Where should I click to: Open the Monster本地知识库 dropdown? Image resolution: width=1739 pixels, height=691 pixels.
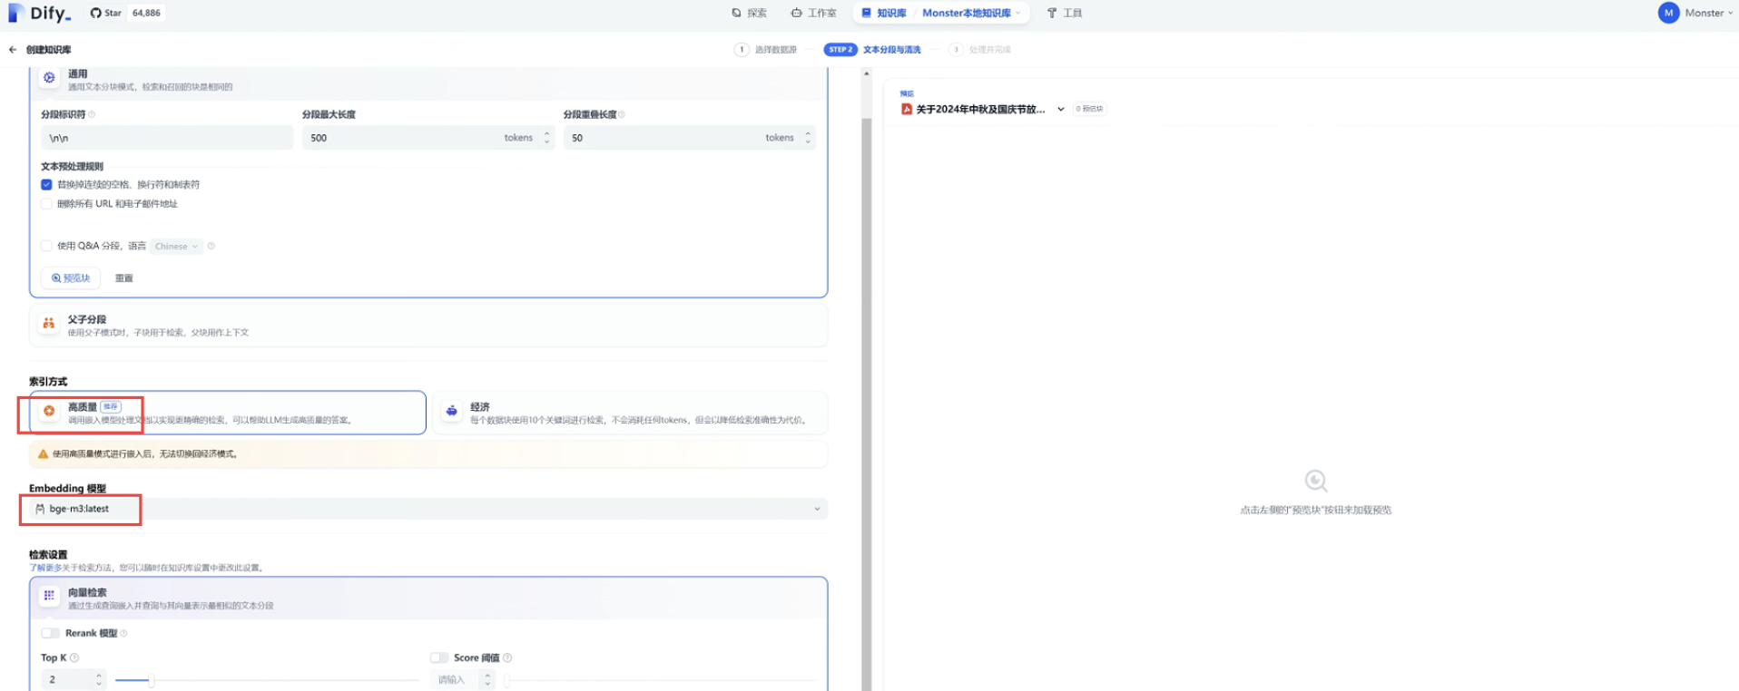971,13
